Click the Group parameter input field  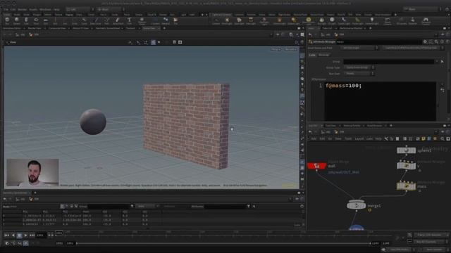388,61
